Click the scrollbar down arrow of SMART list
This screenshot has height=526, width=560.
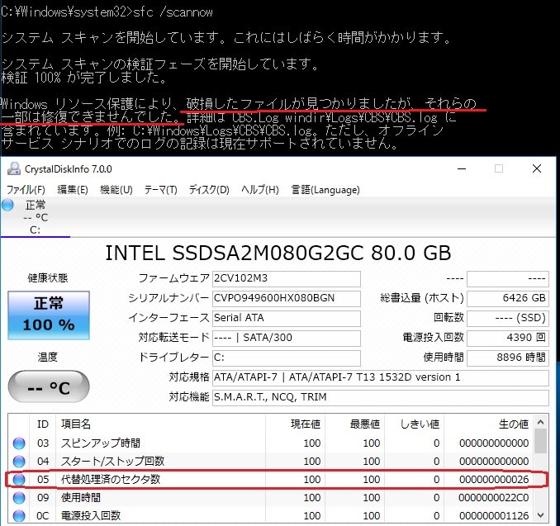(541, 515)
